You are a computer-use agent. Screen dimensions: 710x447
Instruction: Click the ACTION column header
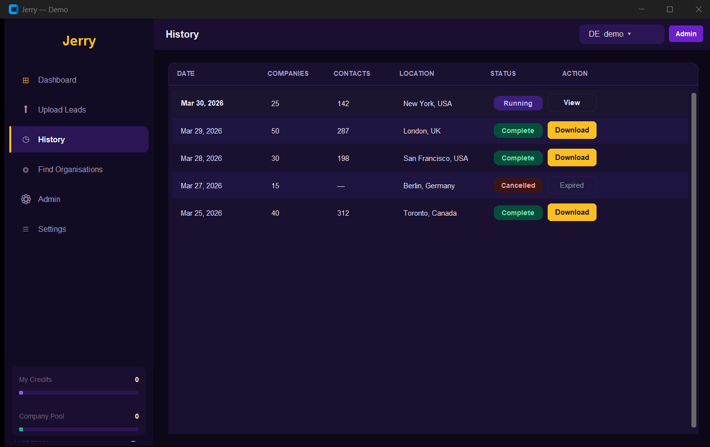(575, 73)
